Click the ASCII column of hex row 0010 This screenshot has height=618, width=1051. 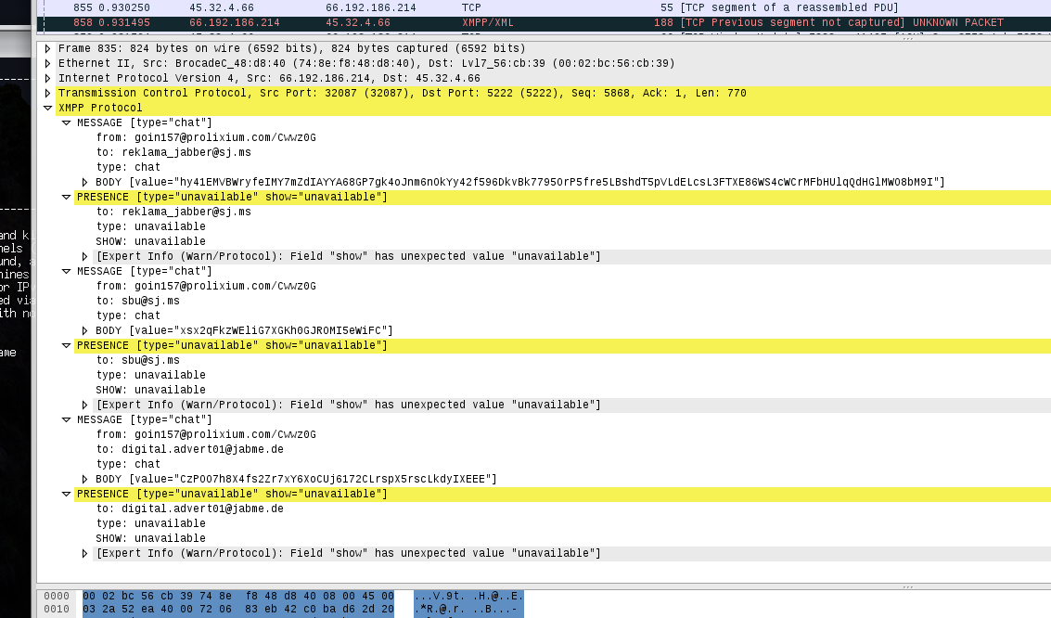(468, 610)
